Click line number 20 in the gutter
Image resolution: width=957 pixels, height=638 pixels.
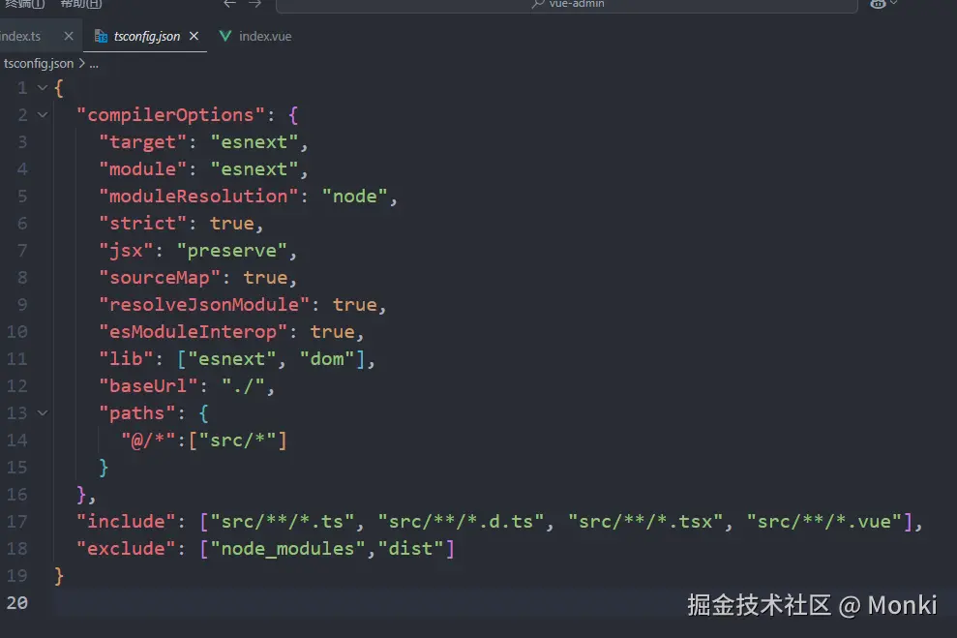click(17, 603)
